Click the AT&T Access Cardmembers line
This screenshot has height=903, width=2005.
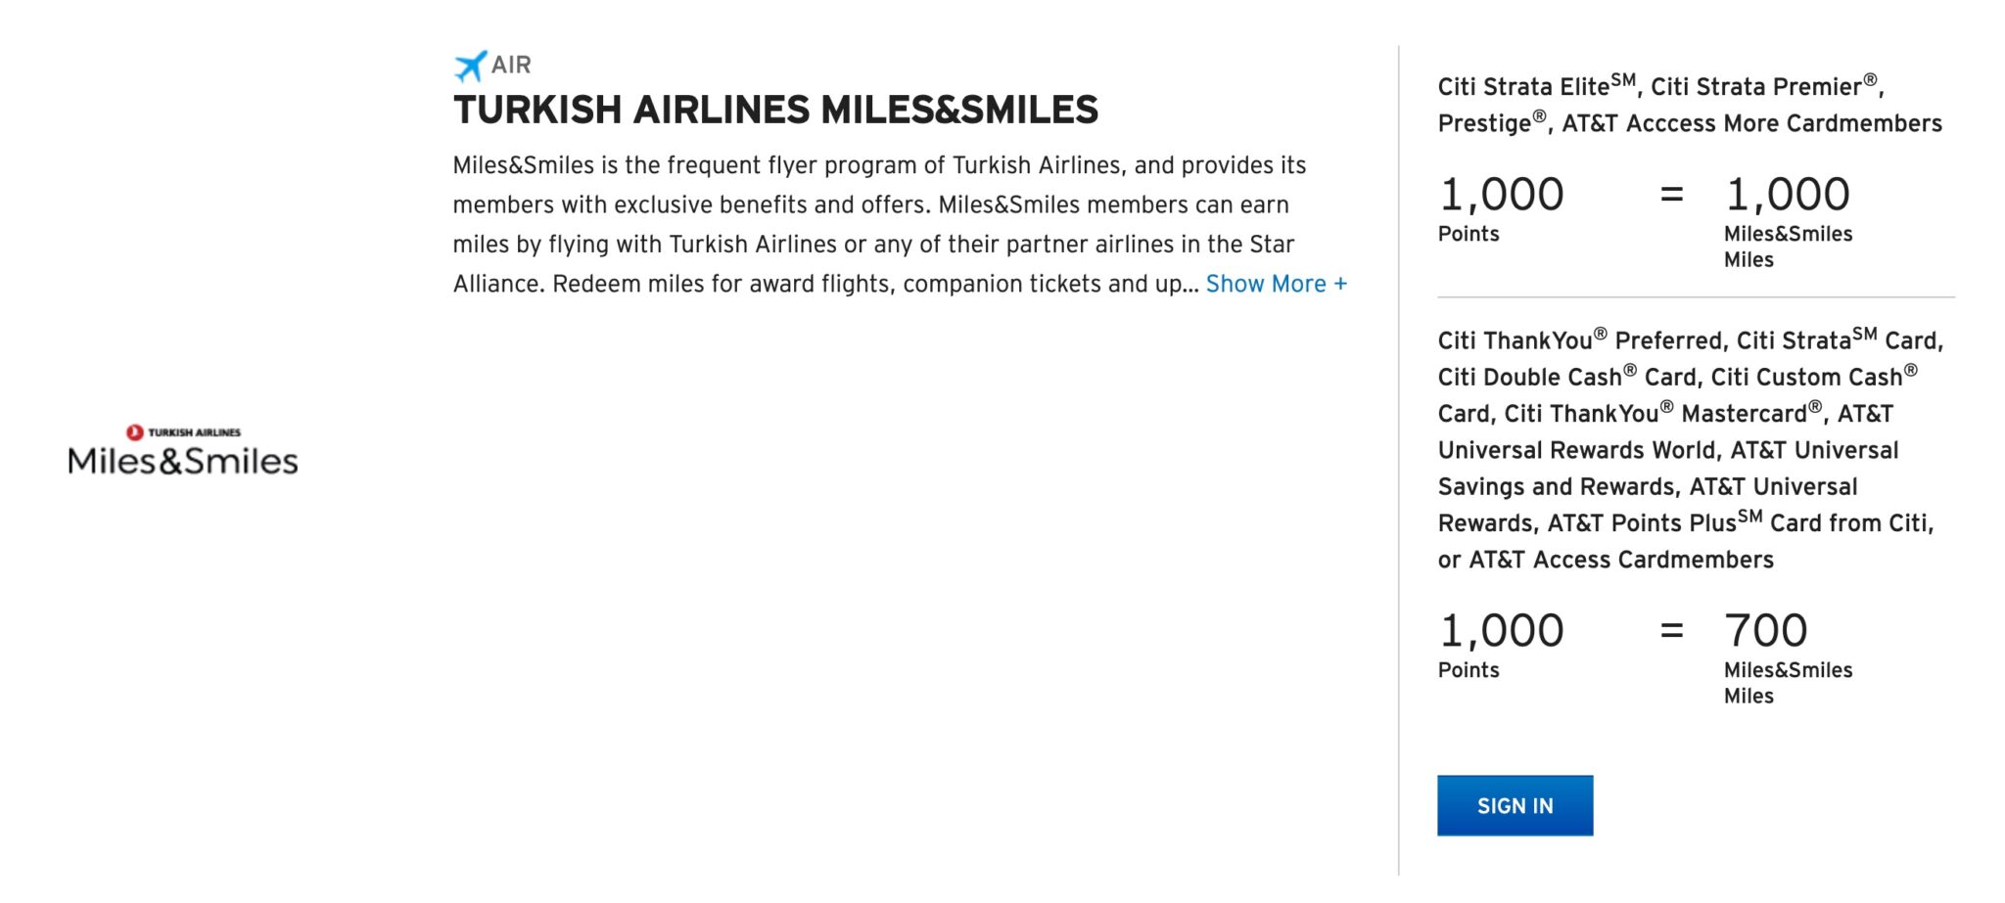[x=1606, y=560]
